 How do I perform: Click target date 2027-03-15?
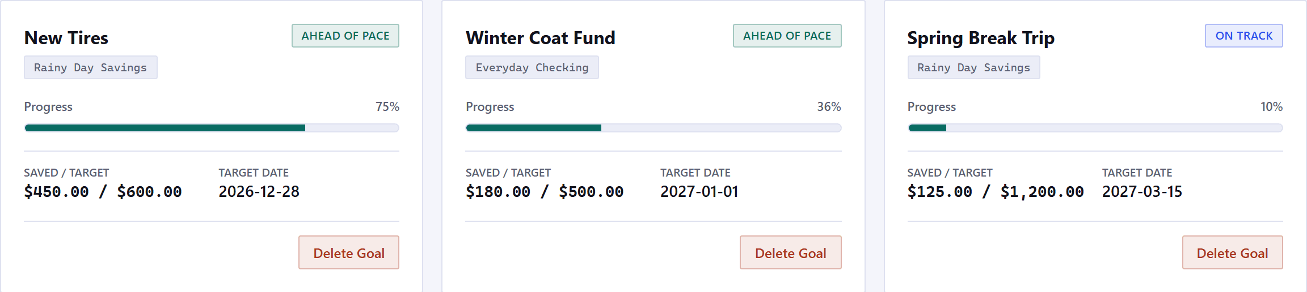(x=1142, y=192)
